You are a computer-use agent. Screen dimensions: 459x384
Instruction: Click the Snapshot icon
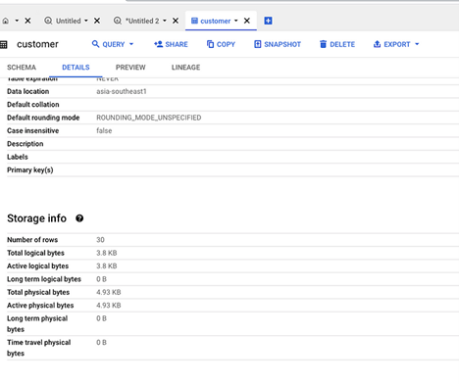[x=258, y=44]
